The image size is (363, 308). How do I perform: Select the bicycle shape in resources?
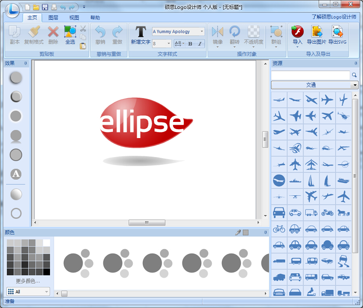pyautogui.click(x=279, y=229)
